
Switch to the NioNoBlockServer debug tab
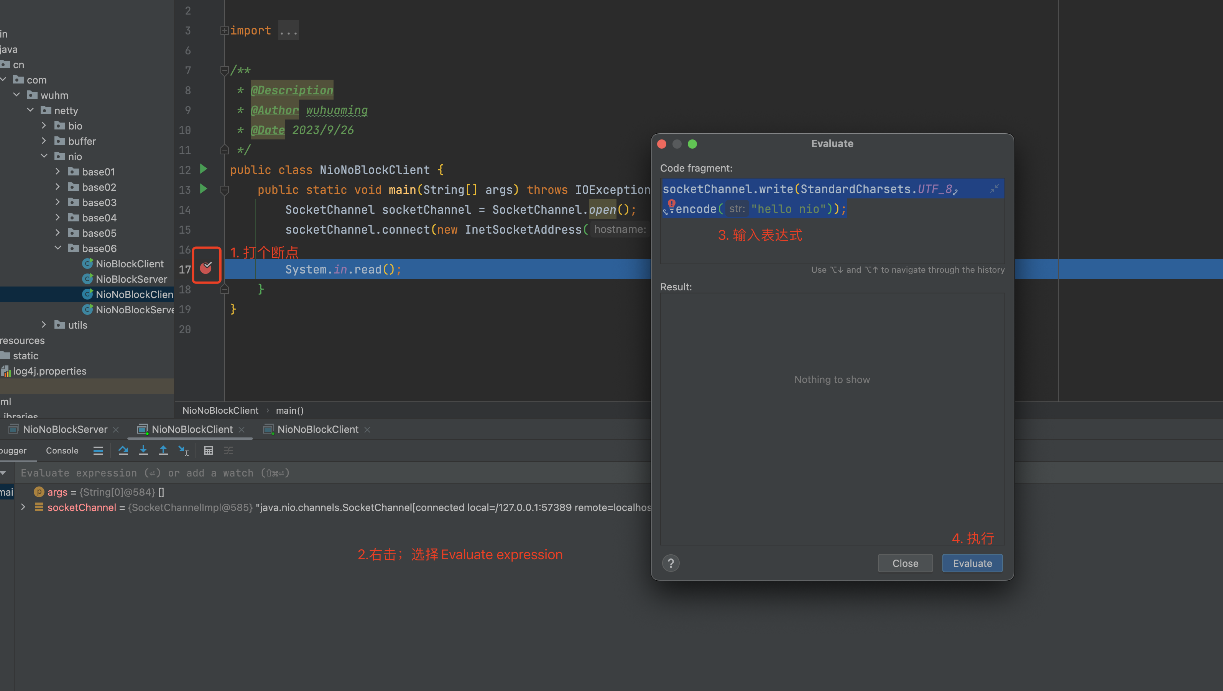coord(64,429)
